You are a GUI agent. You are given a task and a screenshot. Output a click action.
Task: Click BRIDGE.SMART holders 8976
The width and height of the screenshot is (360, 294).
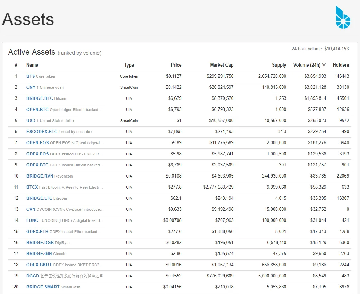tap(344, 287)
